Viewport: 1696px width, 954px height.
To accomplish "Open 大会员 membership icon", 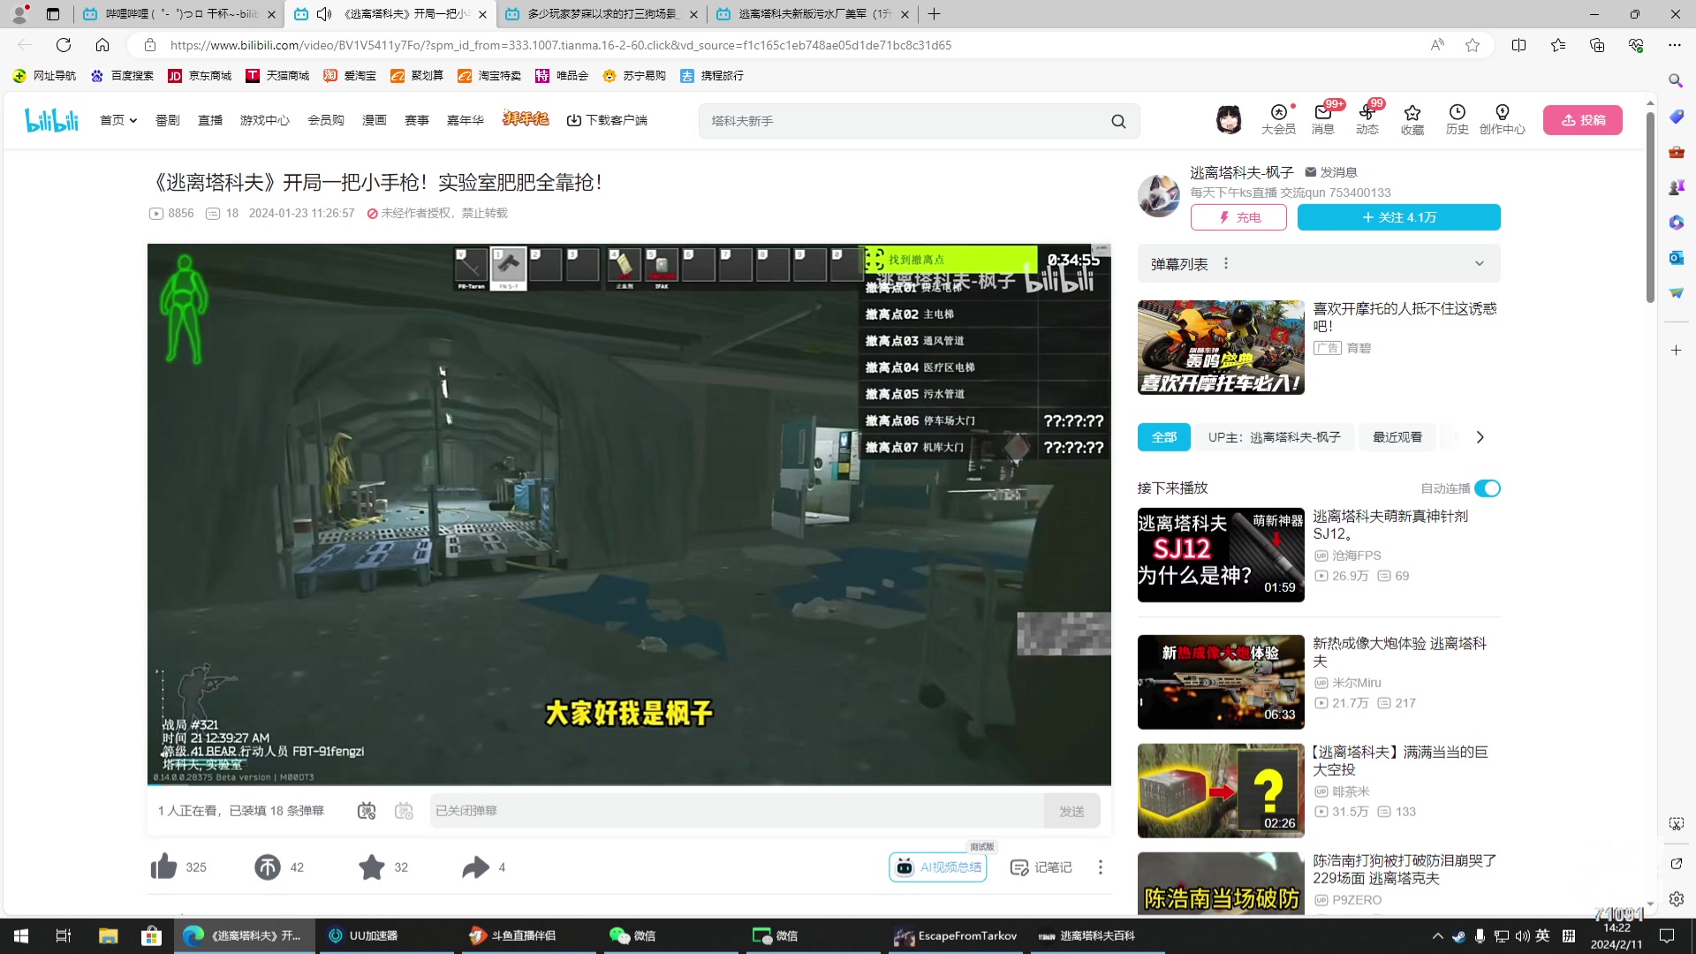I will pos(1278,119).
